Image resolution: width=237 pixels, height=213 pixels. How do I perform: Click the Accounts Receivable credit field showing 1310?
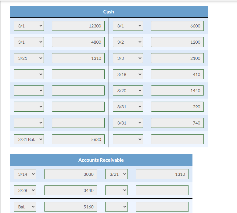(162, 174)
